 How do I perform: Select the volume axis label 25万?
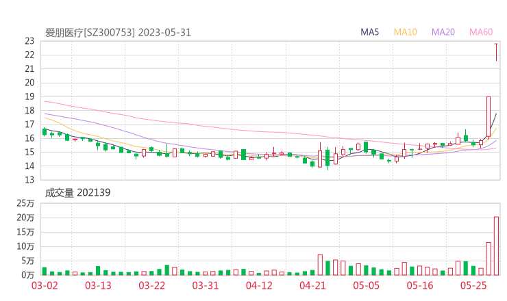(x=25, y=203)
